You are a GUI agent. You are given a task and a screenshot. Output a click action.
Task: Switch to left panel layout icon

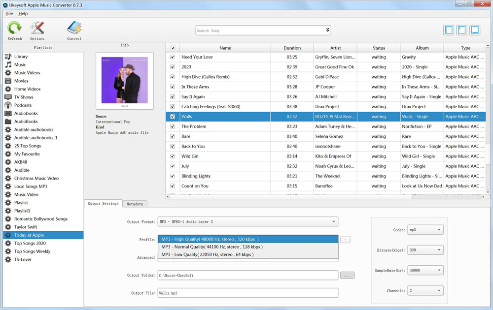tap(449, 30)
